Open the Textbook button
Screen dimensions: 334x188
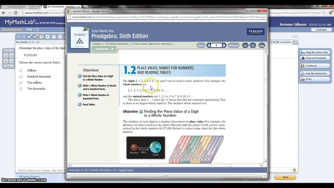coord(315,66)
